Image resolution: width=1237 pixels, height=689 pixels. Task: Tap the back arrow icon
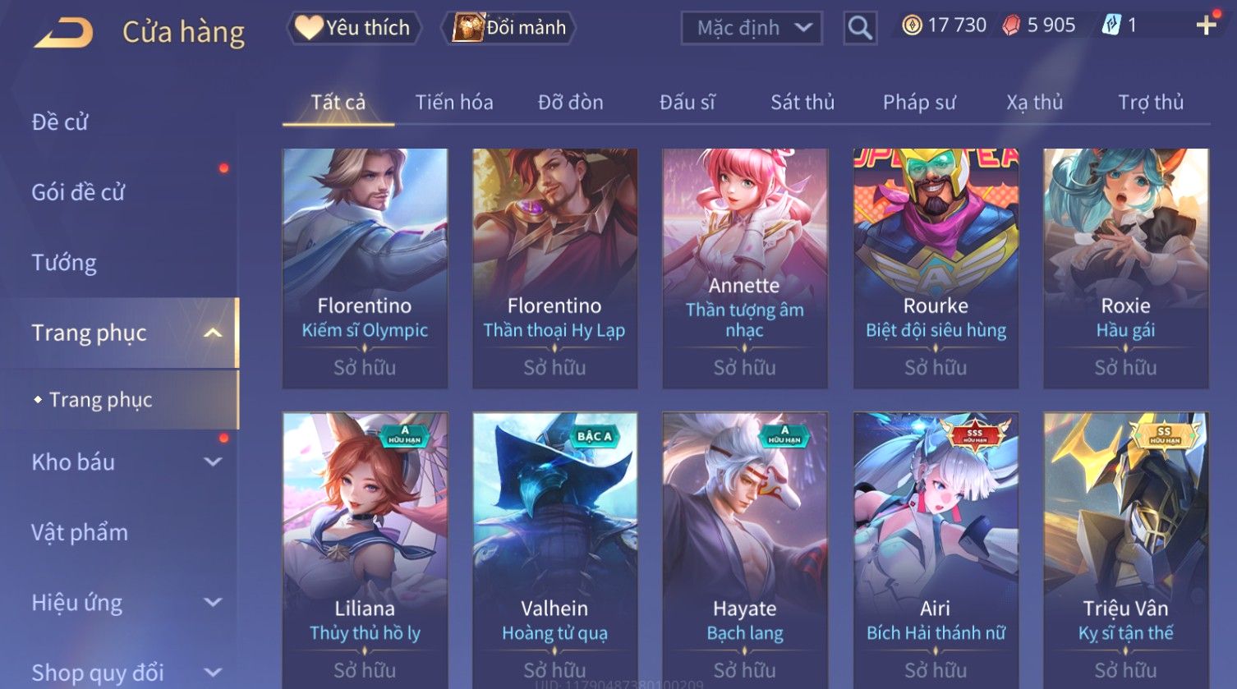(63, 33)
